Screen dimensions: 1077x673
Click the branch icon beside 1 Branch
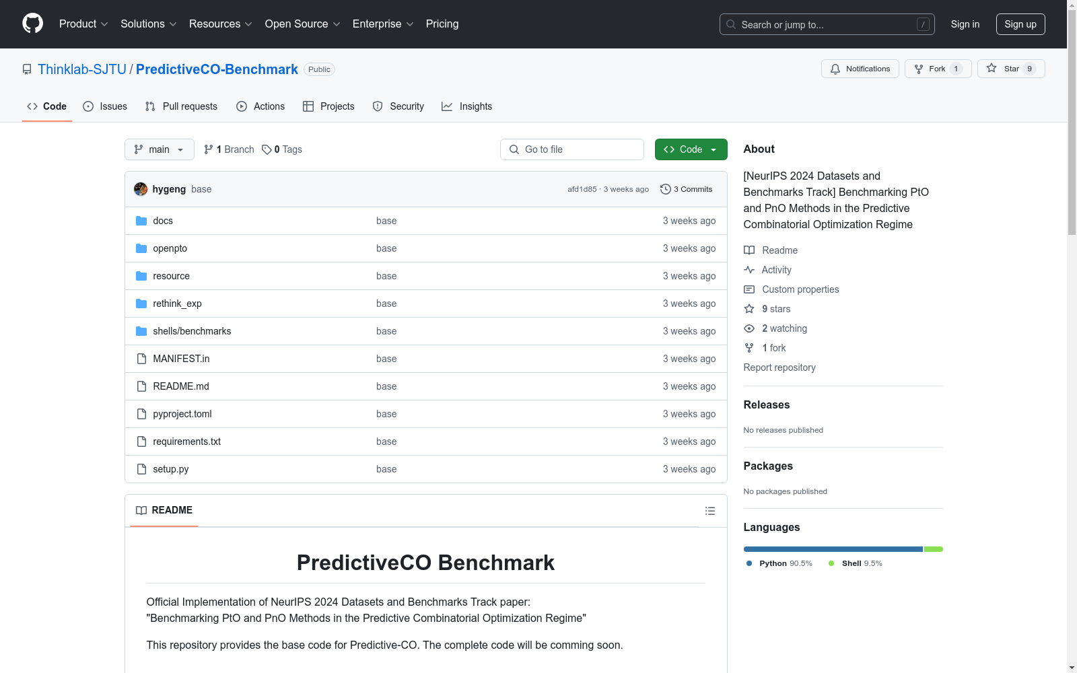click(x=209, y=149)
